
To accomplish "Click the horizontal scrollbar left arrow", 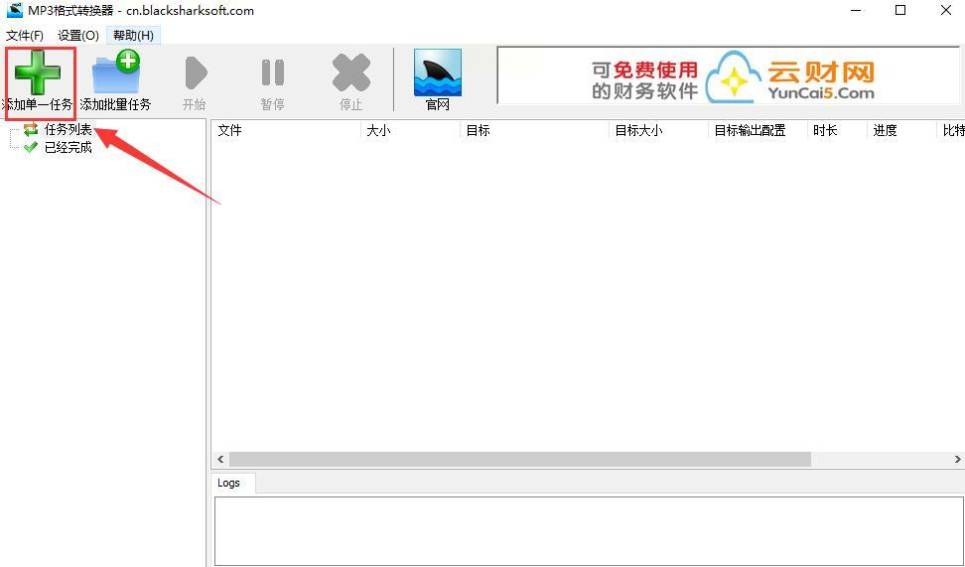I will coord(220,460).
